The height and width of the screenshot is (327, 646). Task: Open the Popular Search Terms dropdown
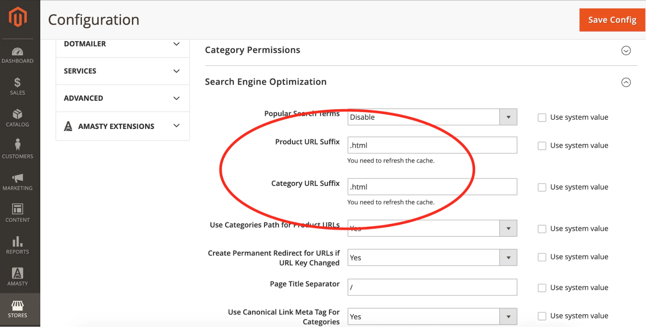pyautogui.click(x=508, y=117)
